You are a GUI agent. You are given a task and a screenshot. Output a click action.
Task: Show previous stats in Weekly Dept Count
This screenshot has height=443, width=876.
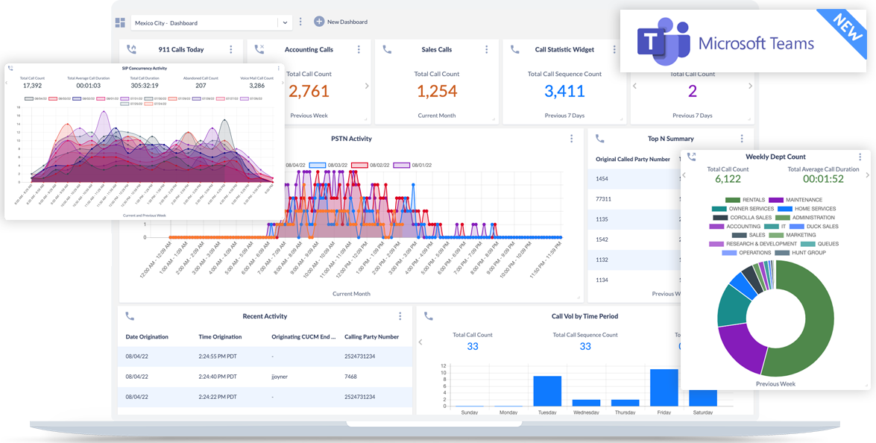click(x=684, y=175)
